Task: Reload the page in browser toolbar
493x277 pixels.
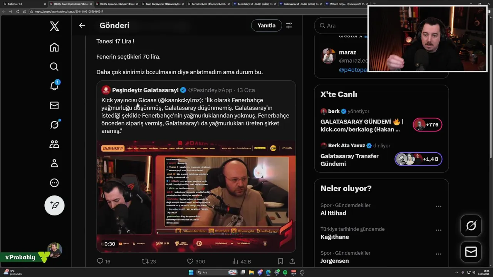Action: [18, 12]
